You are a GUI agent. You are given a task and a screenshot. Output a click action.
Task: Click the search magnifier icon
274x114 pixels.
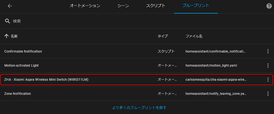pos(7,21)
